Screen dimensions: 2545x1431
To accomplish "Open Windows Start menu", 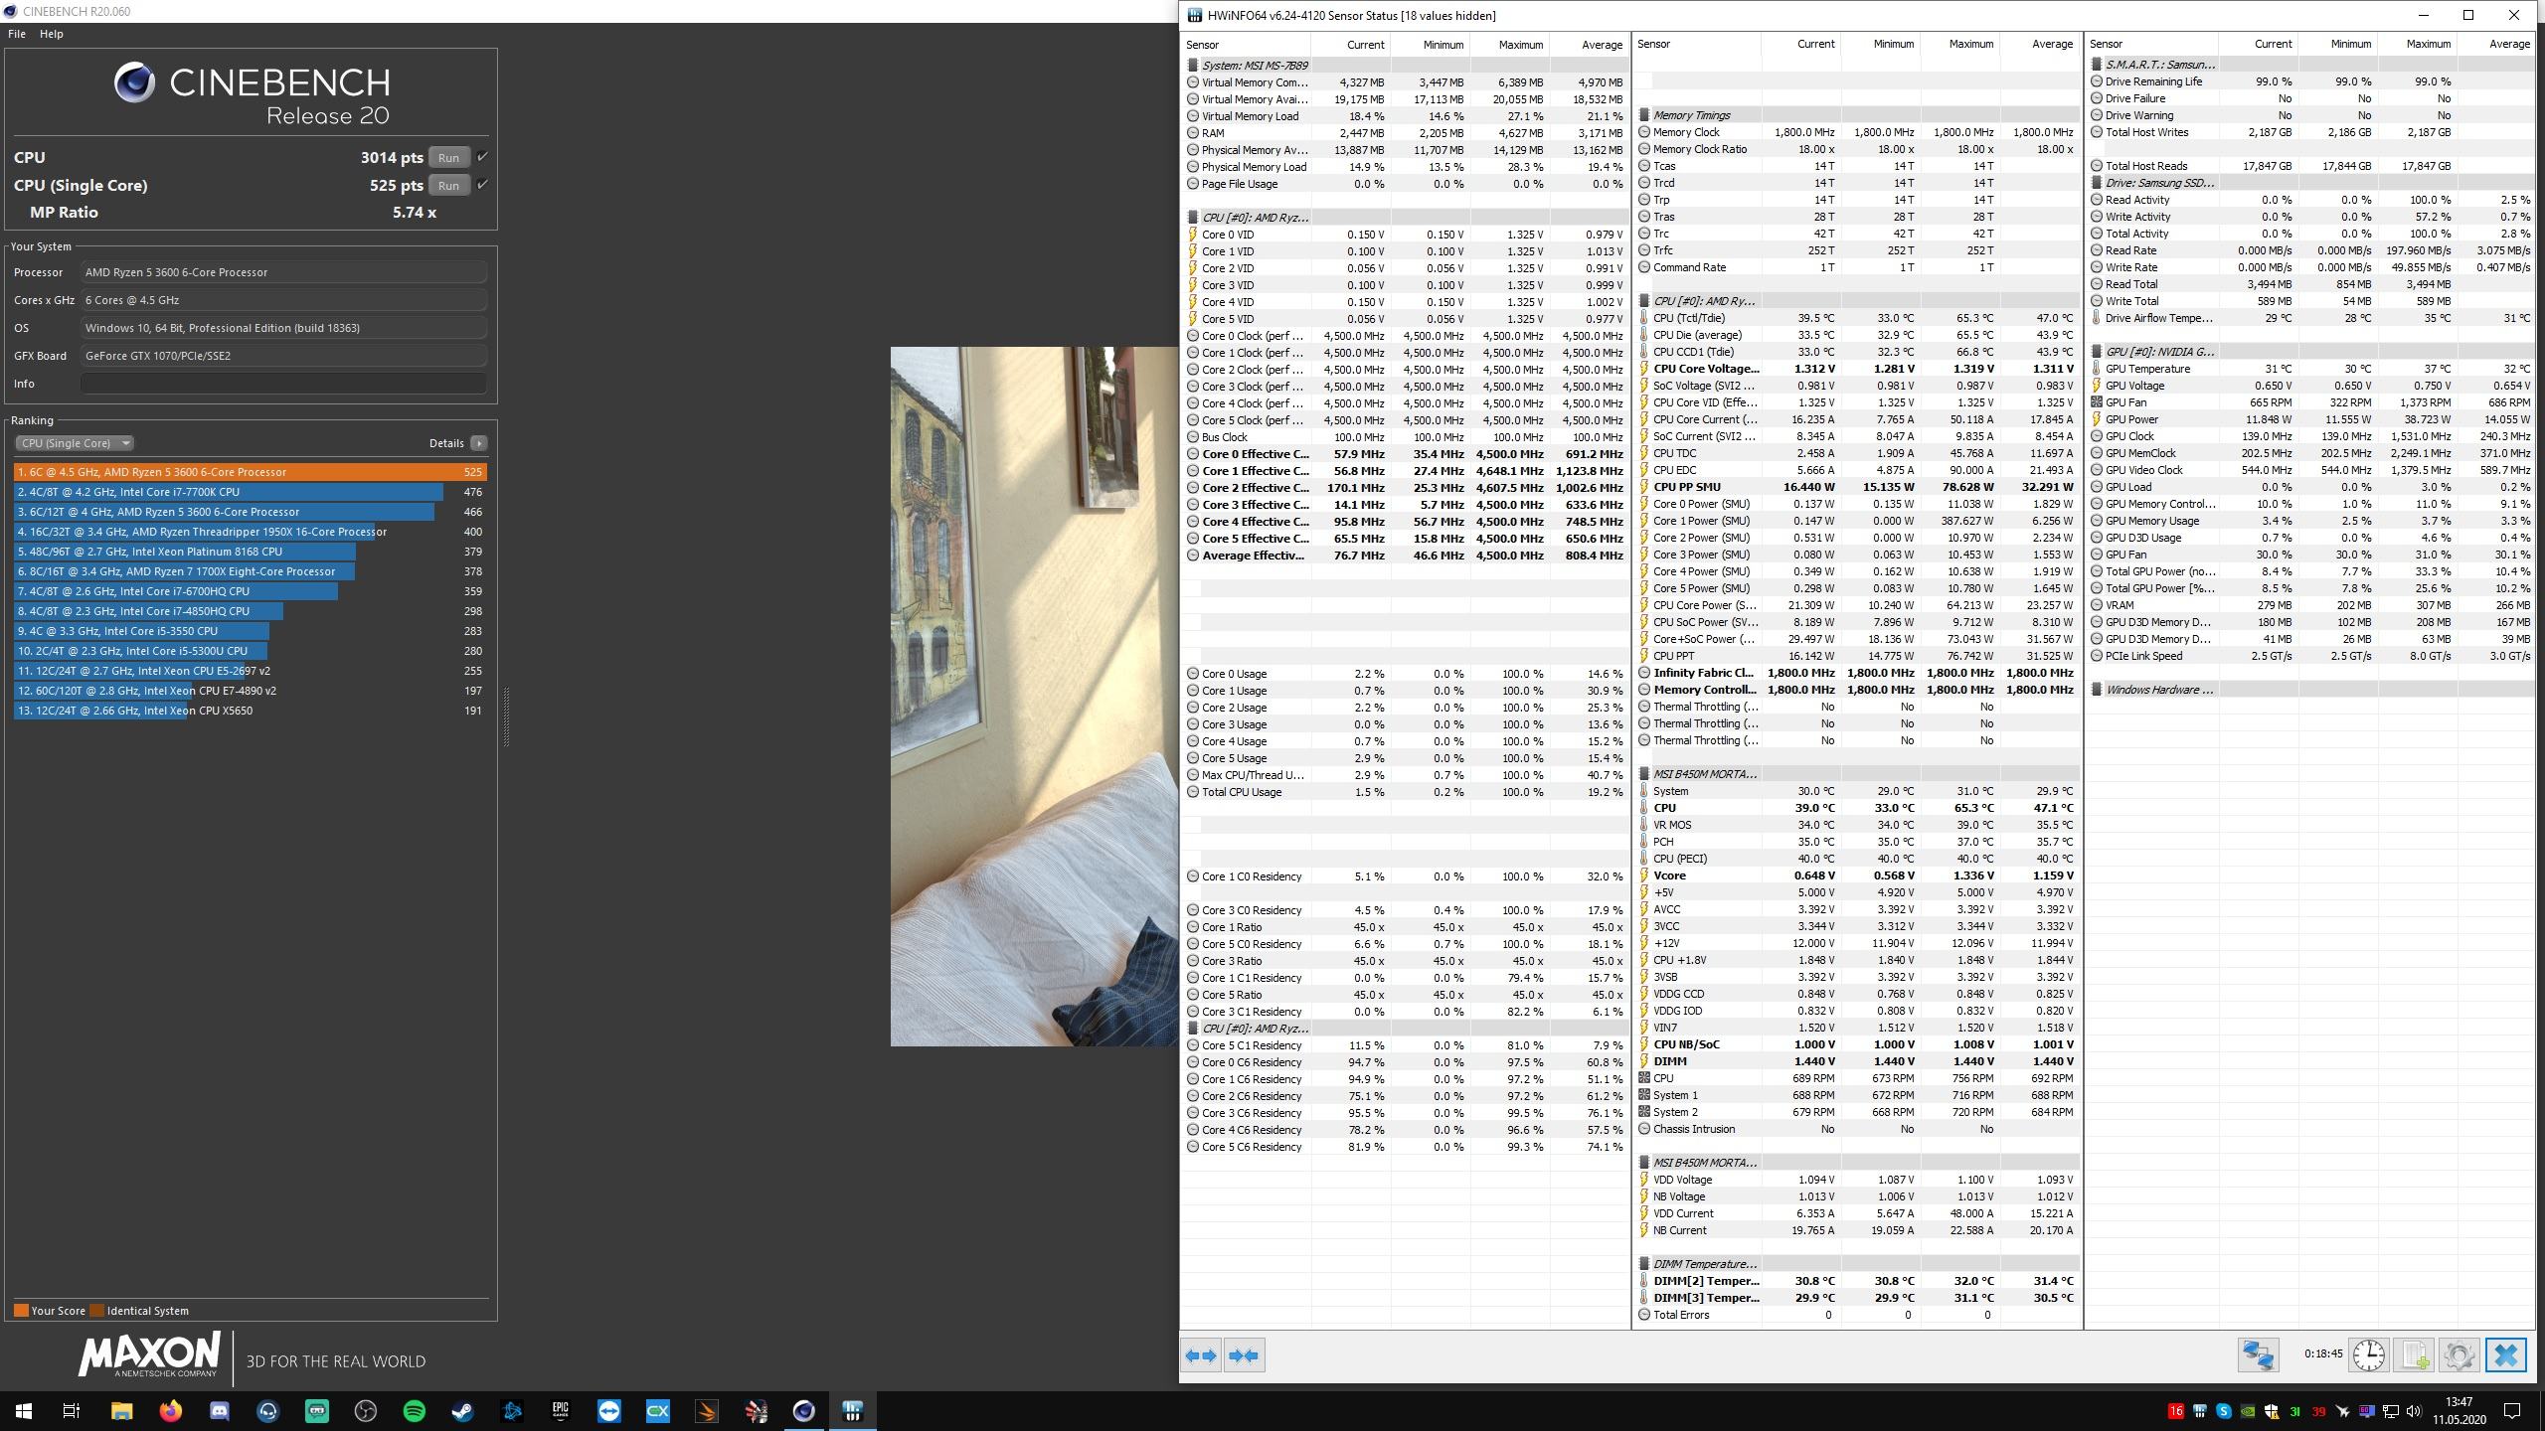I will pyautogui.click(x=24, y=1410).
